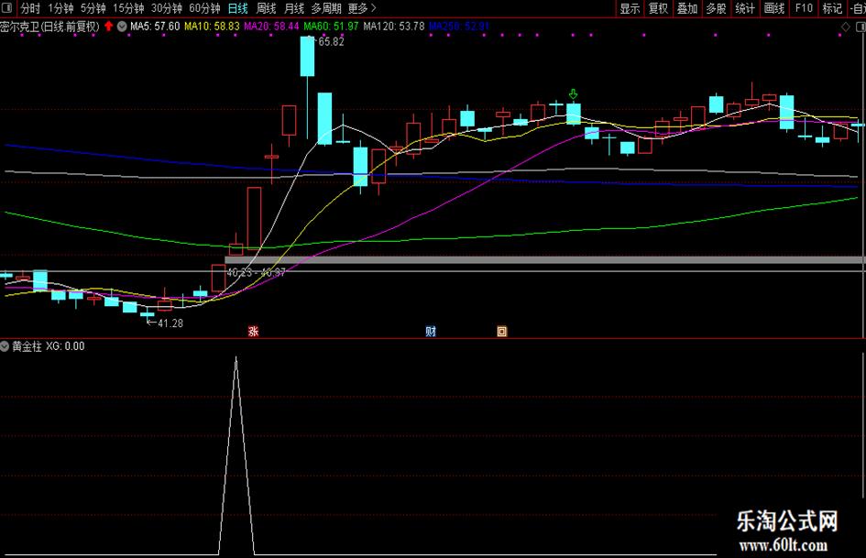Expand the 更多 periods menu
This screenshot has height=558, width=866.
pos(362,8)
